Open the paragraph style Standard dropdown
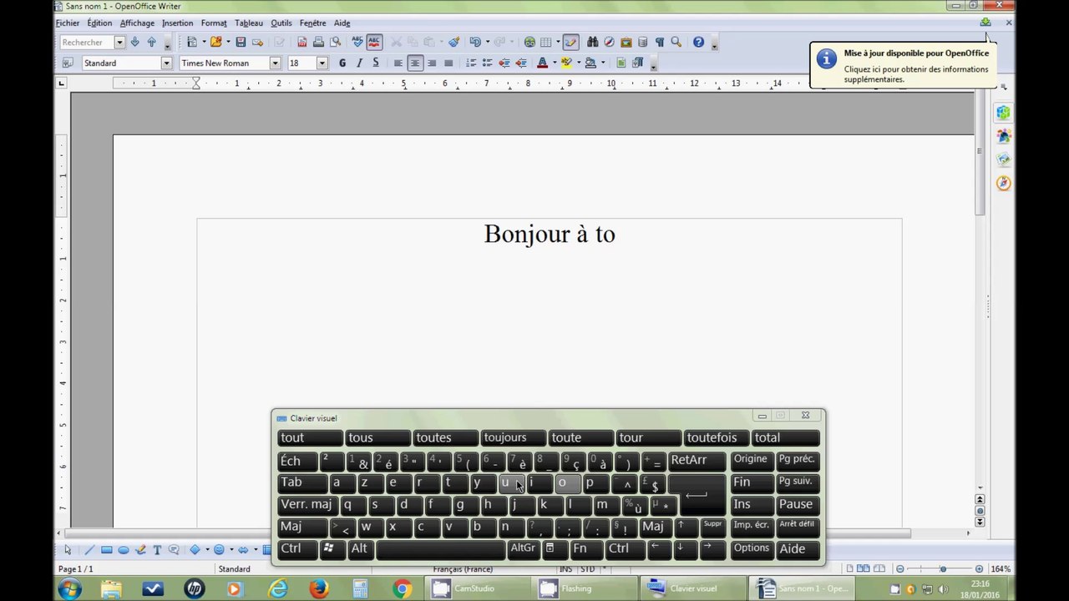The height and width of the screenshot is (601, 1069). pos(166,63)
